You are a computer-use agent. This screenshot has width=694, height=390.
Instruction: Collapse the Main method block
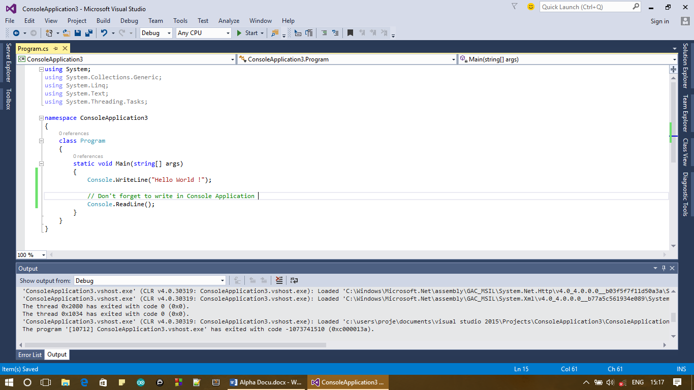tap(41, 164)
